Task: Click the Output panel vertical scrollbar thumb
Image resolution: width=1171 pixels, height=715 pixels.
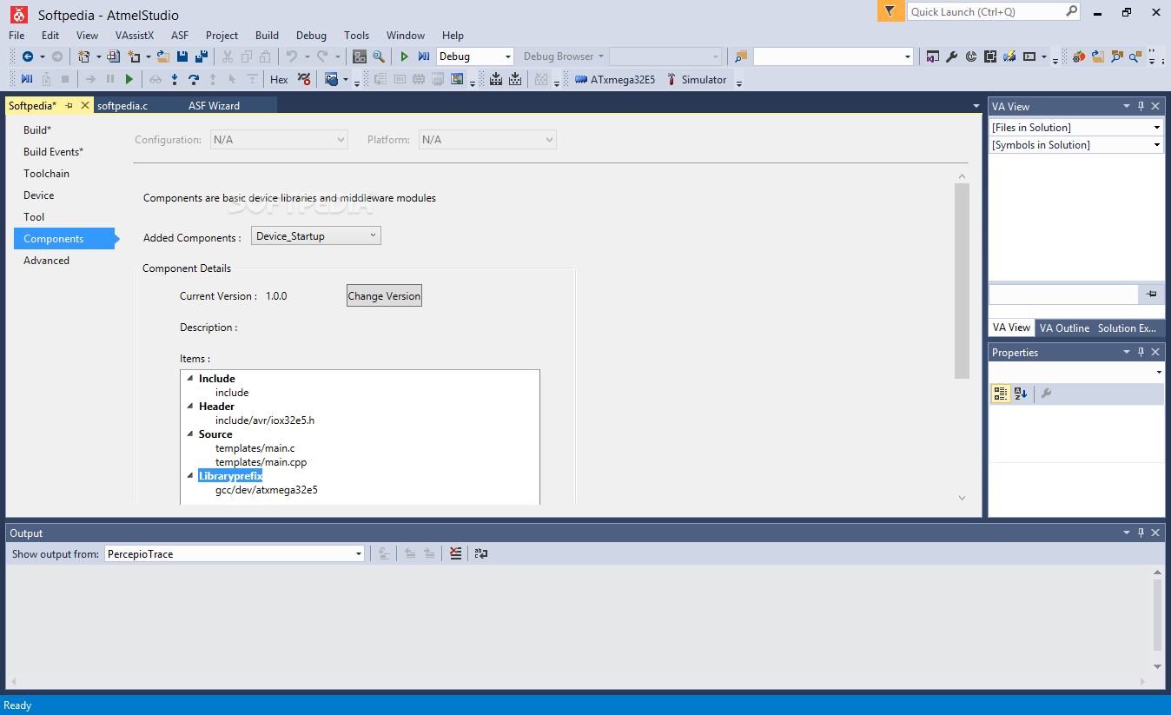Action: coord(1157,615)
